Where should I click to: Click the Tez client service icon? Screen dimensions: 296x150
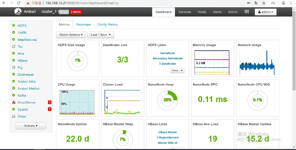point(13,46)
